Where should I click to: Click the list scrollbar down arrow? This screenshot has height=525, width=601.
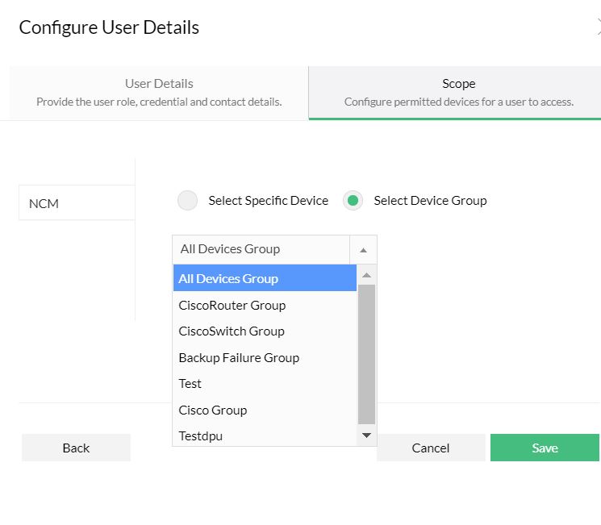click(x=366, y=435)
